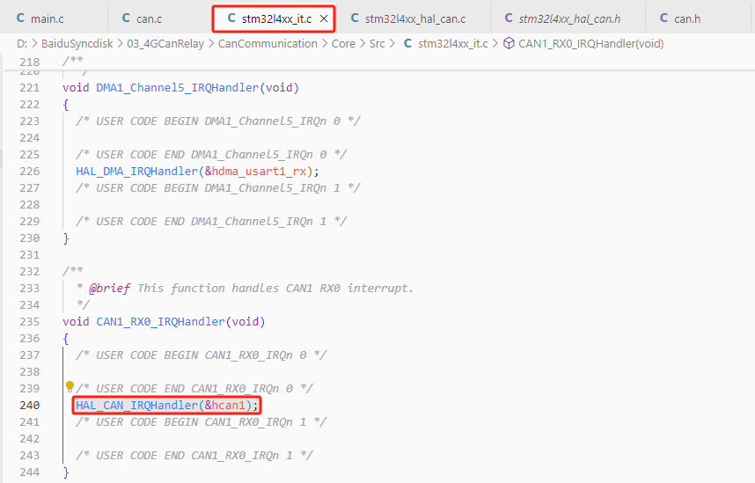Click comment USER CODE END CAN1_RX0_IRQn 1
The width and height of the screenshot is (755, 483).
(194, 456)
